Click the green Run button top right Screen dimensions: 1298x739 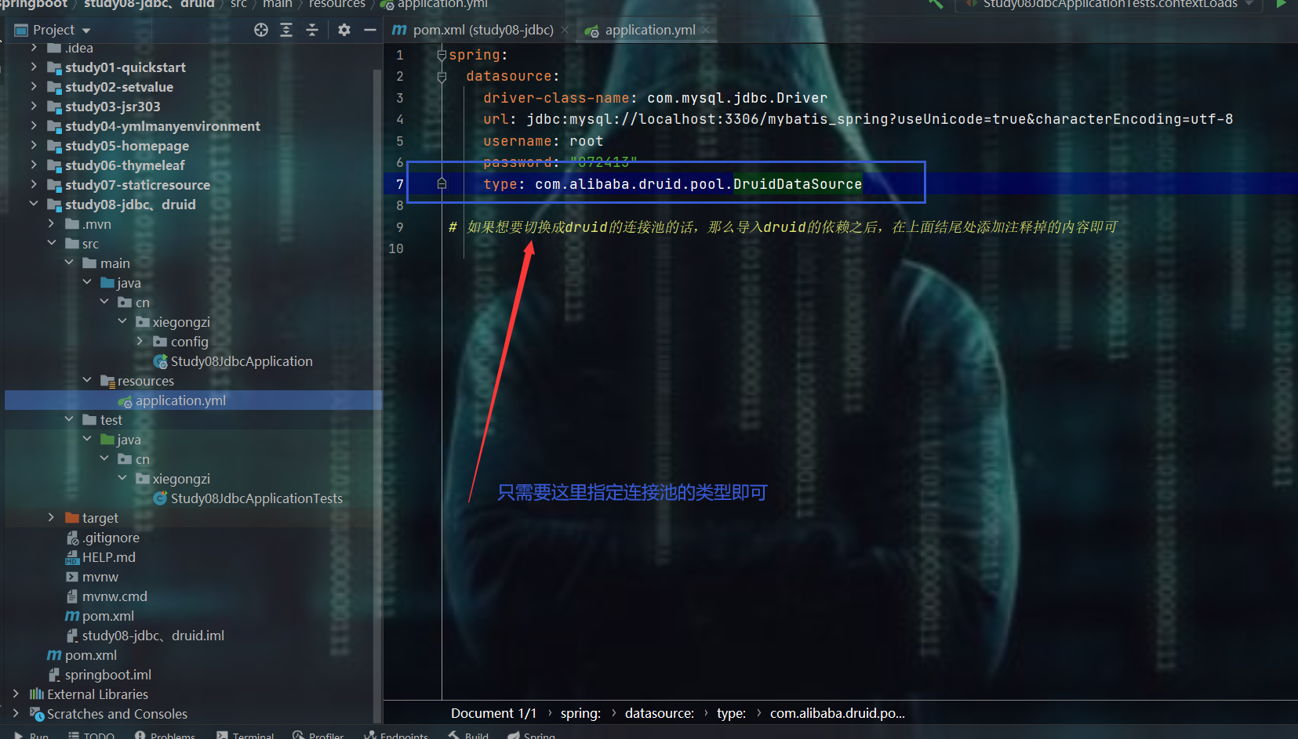(1281, 4)
